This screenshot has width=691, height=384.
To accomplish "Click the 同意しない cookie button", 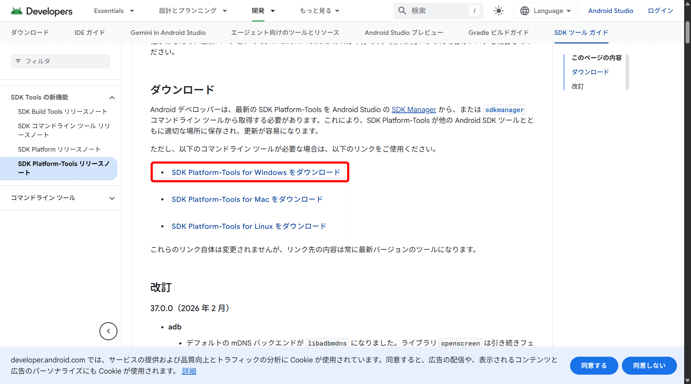I will point(649,366).
